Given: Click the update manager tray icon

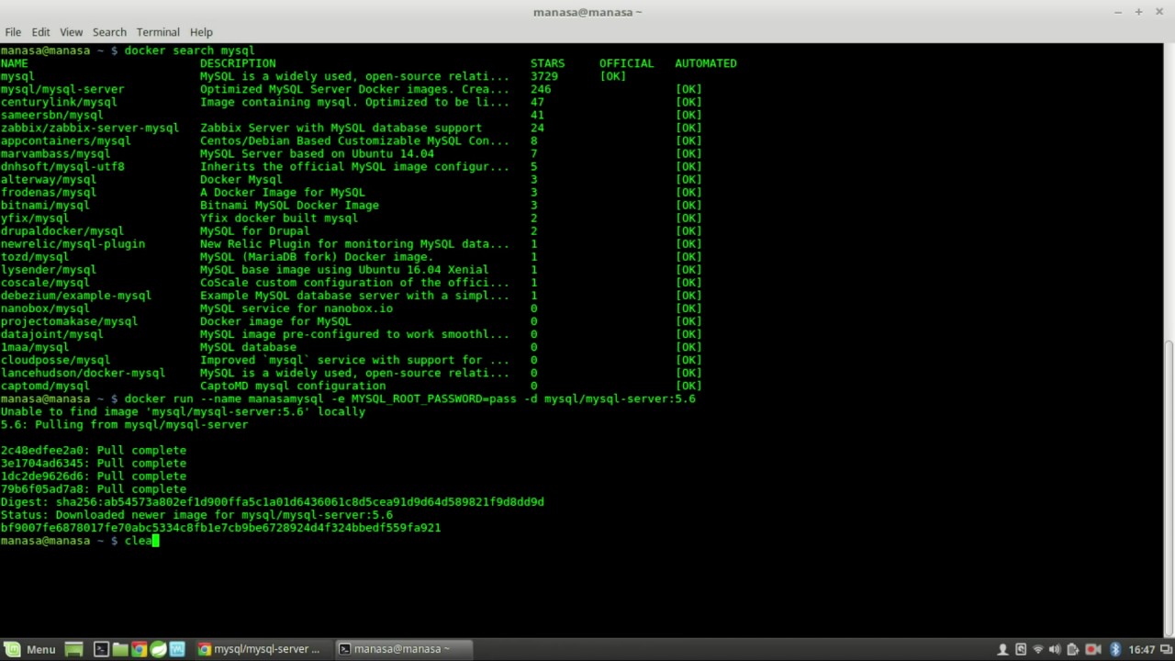Looking at the screenshot, I should [1020, 649].
